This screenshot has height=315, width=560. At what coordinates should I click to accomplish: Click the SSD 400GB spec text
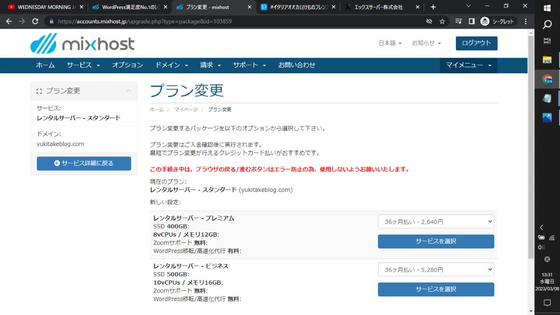coord(171,226)
